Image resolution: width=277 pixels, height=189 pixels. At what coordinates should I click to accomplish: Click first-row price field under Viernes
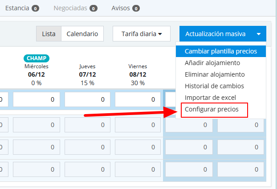point(138,100)
